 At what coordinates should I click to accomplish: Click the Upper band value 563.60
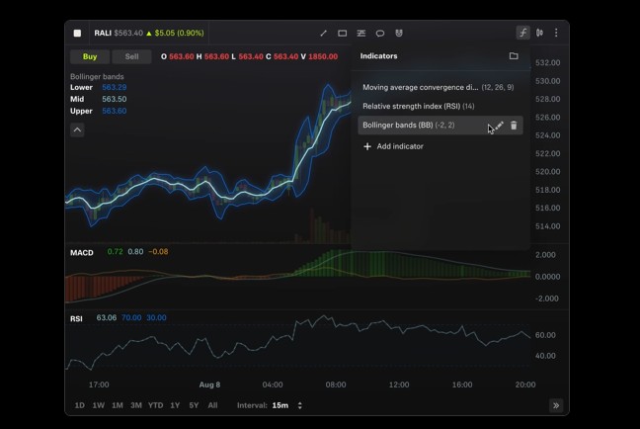pos(115,111)
